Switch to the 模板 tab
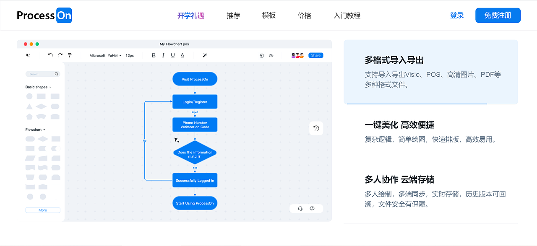Image resolution: width=537 pixels, height=246 pixels. click(268, 16)
